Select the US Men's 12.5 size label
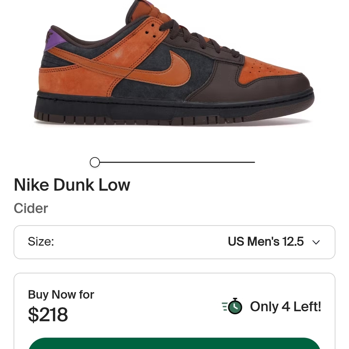Viewport: 349px width, 349px height. (266, 242)
